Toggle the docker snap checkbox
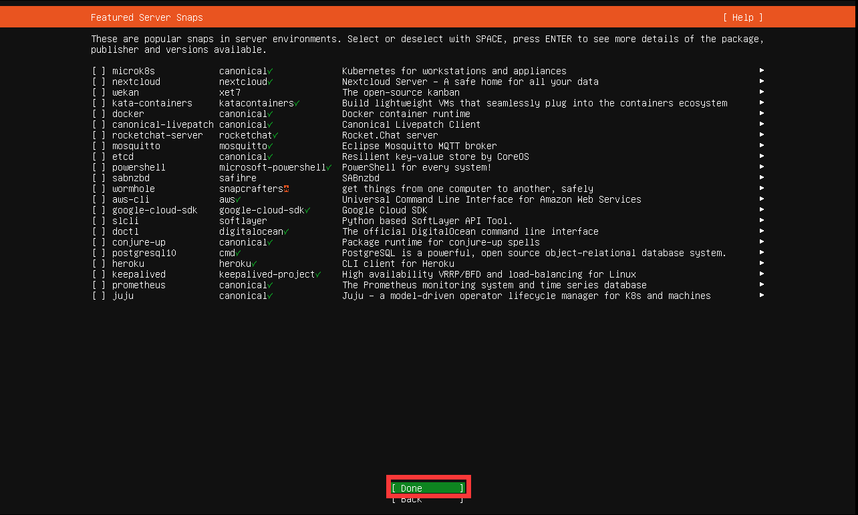 click(x=99, y=114)
